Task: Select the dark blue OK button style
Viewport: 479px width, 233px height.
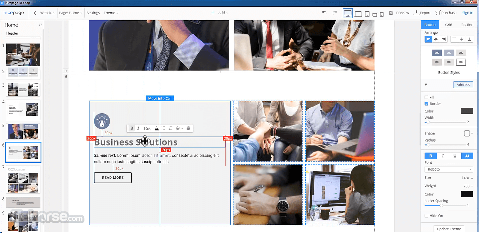Action: point(437,53)
